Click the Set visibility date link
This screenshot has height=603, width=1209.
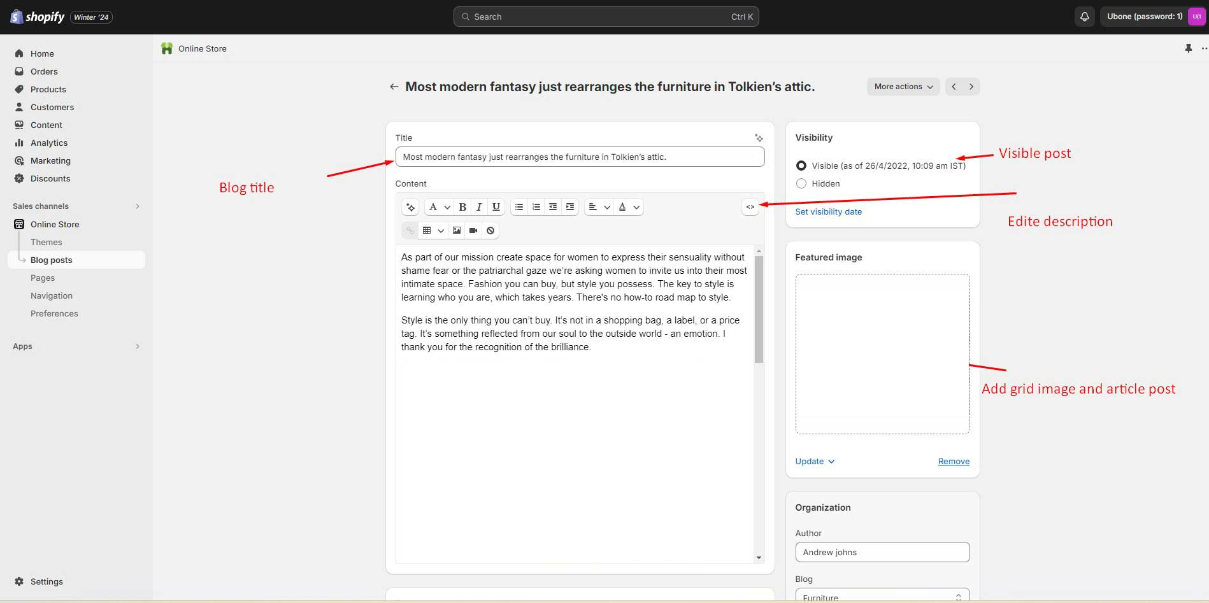[x=828, y=211]
